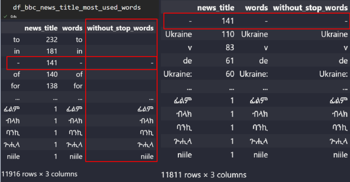
Task: Click 'niile' in the left table's without_stop_words column
Action: [147, 156]
